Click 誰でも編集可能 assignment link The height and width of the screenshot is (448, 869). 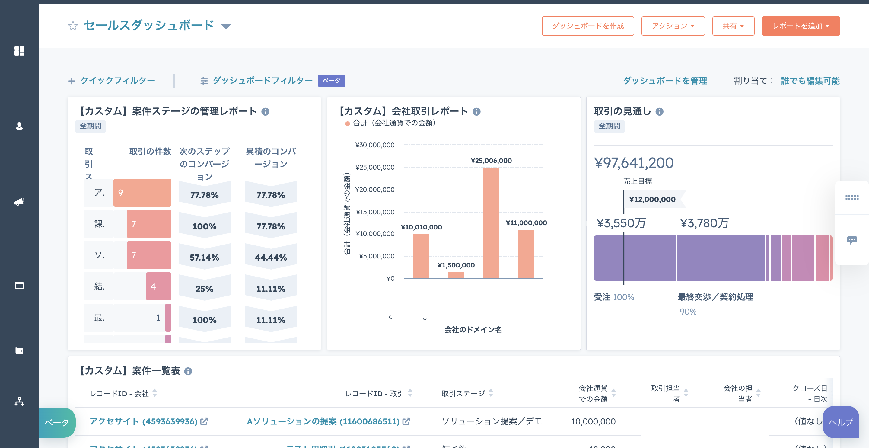tap(810, 81)
